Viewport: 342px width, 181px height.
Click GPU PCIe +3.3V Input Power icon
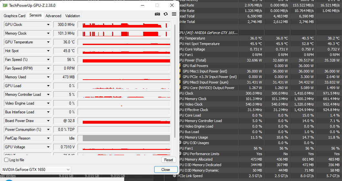pos(180,76)
